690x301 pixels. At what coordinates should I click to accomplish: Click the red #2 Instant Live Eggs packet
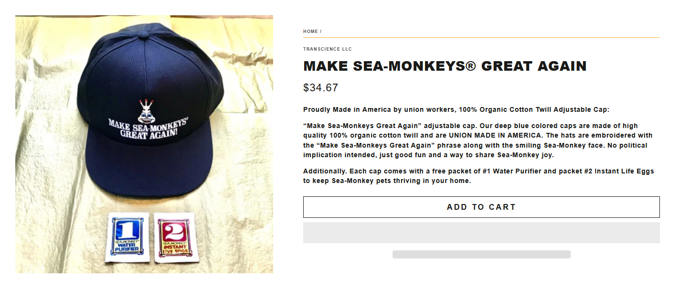(174, 237)
